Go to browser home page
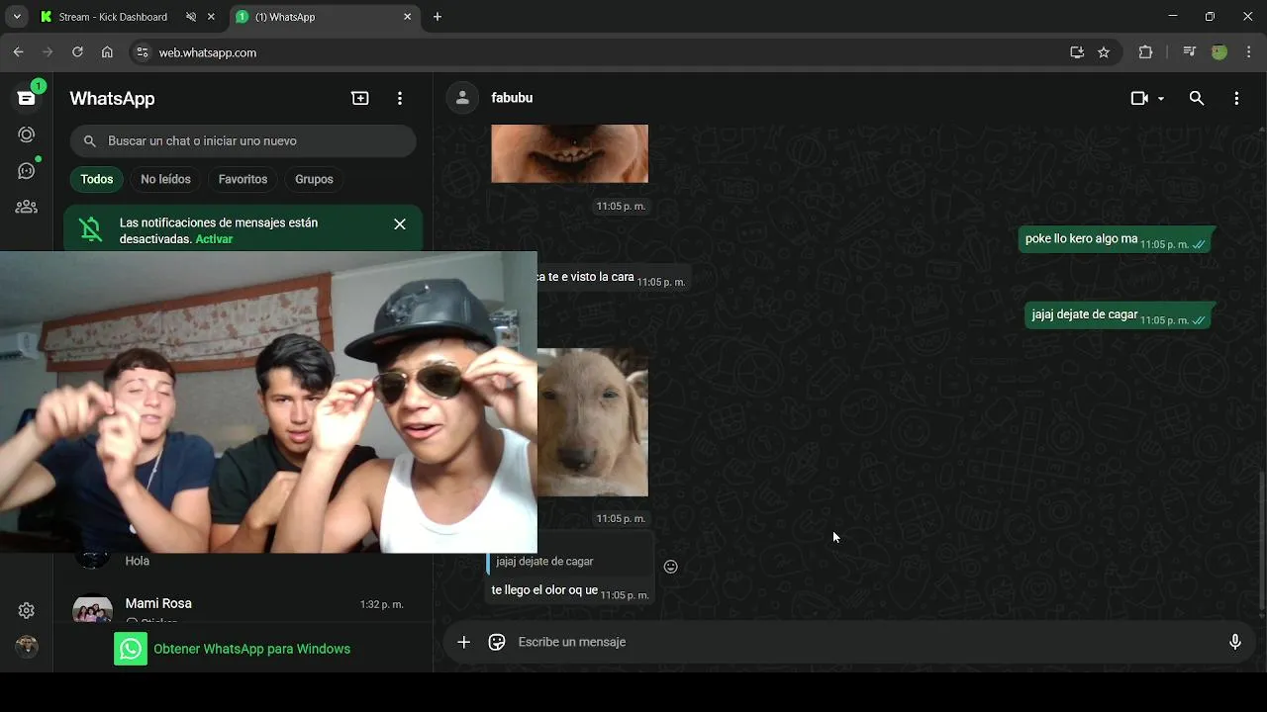This screenshot has height=712, width=1267. [x=107, y=52]
